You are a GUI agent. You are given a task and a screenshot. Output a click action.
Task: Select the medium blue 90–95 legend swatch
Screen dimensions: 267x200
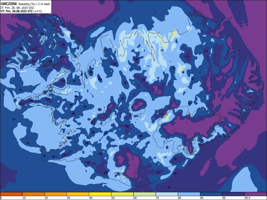point(211,194)
